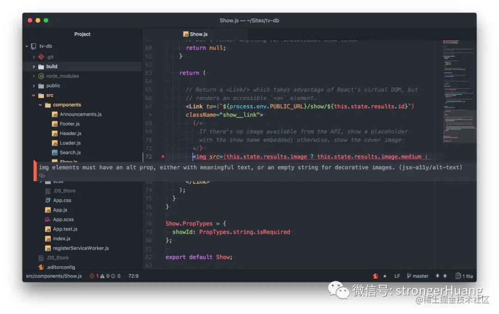Image resolution: width=499 pixels, height=314 pixels.
Task: Click the Sass icon beside App.scss
Action: click(48, 219)
